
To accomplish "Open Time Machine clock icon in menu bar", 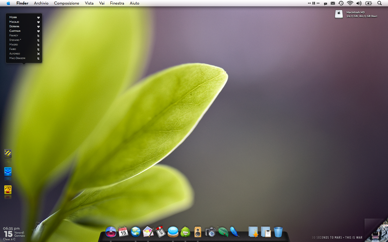I will click(x=341, y=3).
